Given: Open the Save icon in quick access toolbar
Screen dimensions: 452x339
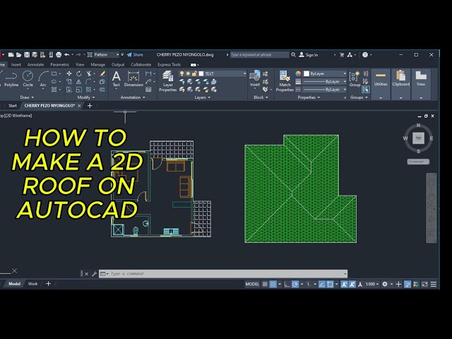Looking at the screenshot, I should click(27, 55).
